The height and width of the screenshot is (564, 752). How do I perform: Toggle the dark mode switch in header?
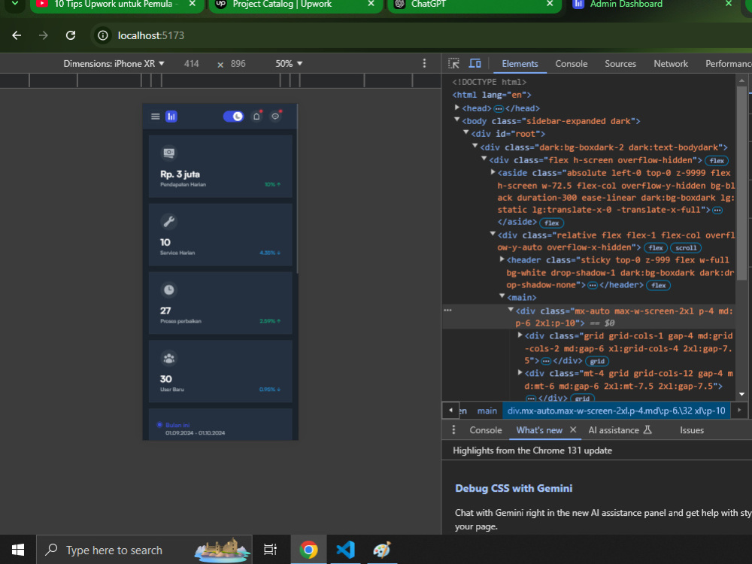[x=234, y=117]
